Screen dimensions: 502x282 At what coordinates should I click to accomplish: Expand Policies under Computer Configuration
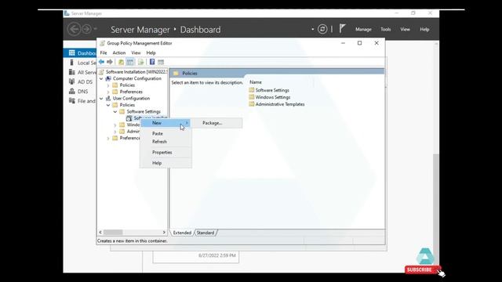click(x=108, y=85)
